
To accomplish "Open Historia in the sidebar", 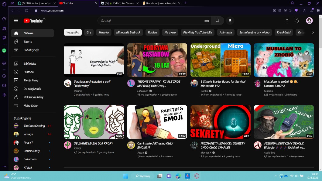I will click(29, 72).
